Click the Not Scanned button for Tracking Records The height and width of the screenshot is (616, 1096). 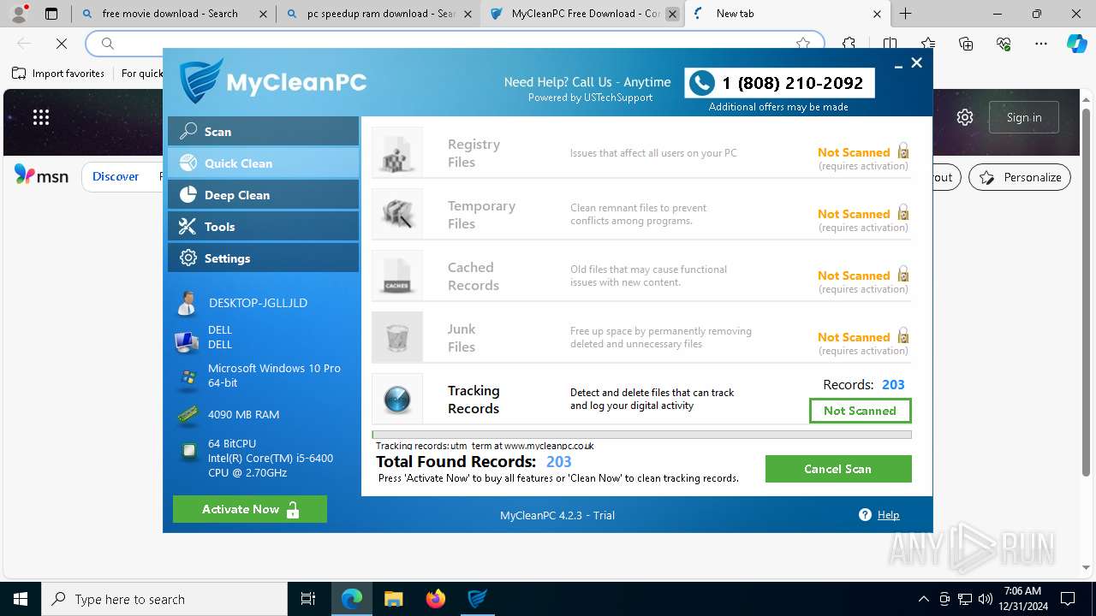click(860, 411)
